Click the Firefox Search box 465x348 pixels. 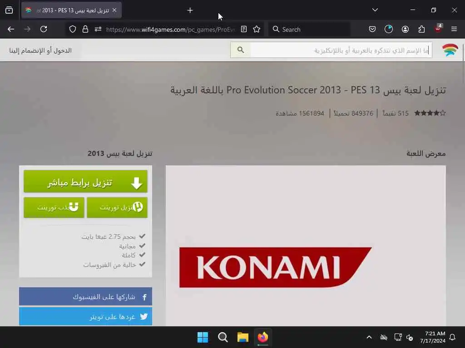point(309,29)
